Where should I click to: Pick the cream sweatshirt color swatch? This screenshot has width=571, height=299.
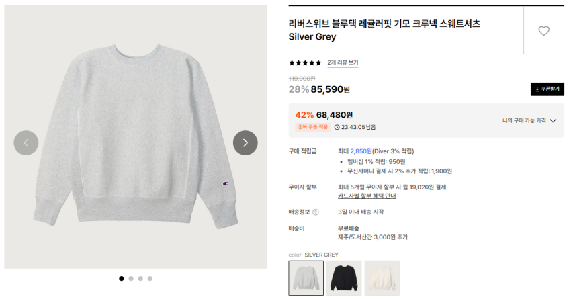(x=382, y=277)
